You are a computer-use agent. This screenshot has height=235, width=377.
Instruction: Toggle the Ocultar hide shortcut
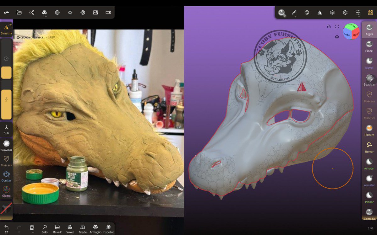point(6,176)
